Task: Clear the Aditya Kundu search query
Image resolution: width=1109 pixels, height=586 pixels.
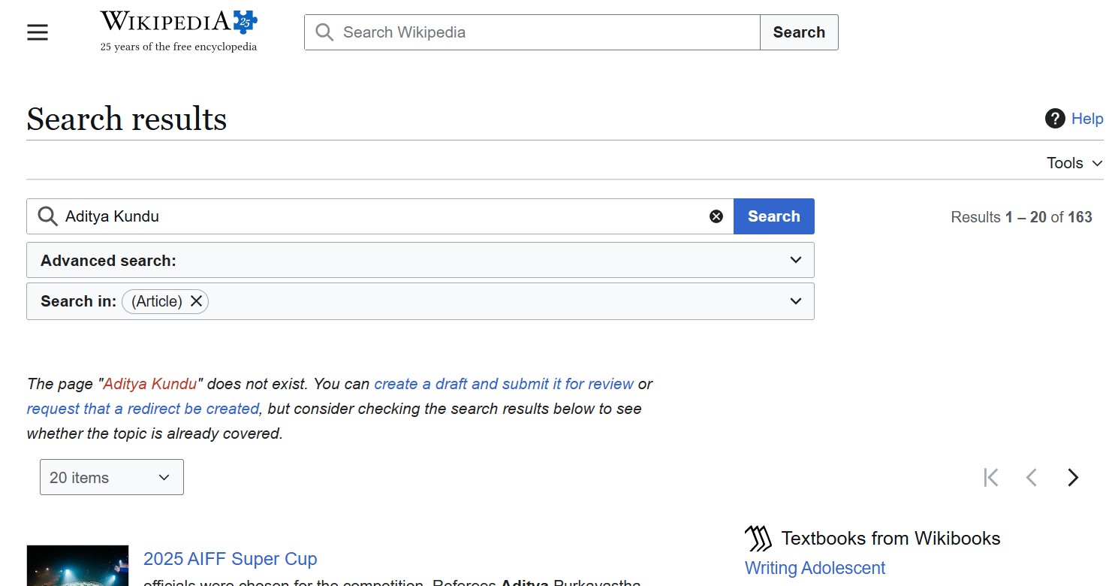Action: 716,216
